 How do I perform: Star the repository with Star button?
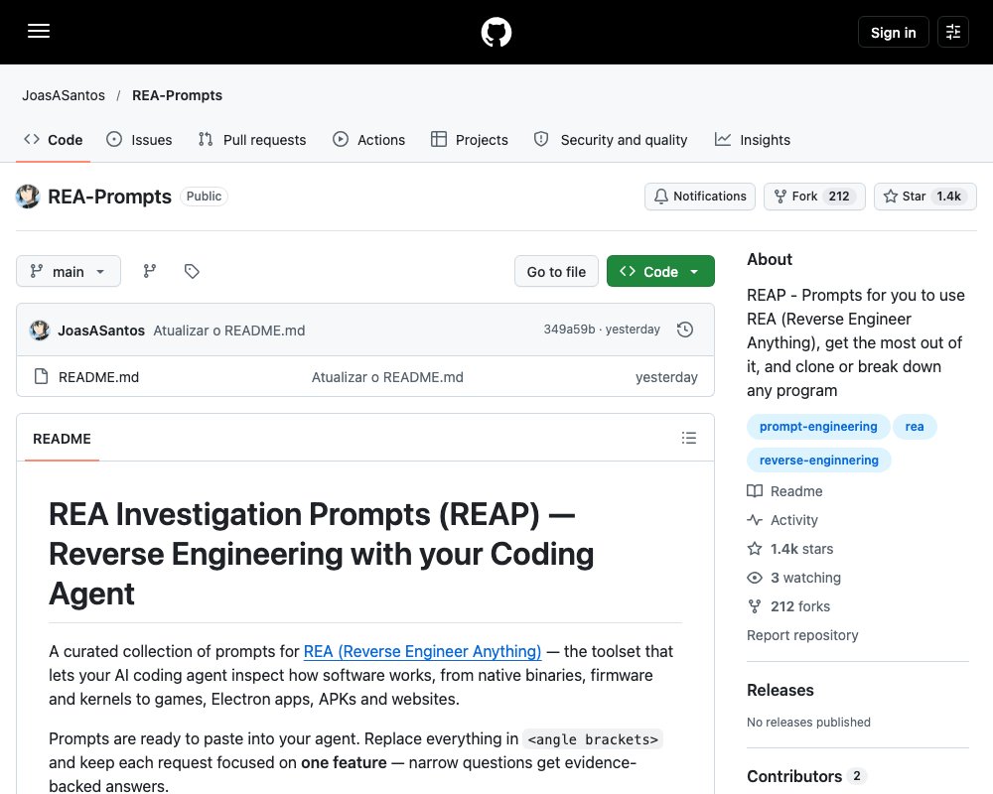(x=925, y=197)
